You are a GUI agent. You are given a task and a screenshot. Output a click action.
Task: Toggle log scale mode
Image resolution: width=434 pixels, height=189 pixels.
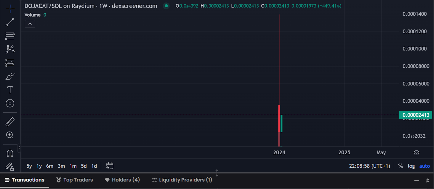411,166
